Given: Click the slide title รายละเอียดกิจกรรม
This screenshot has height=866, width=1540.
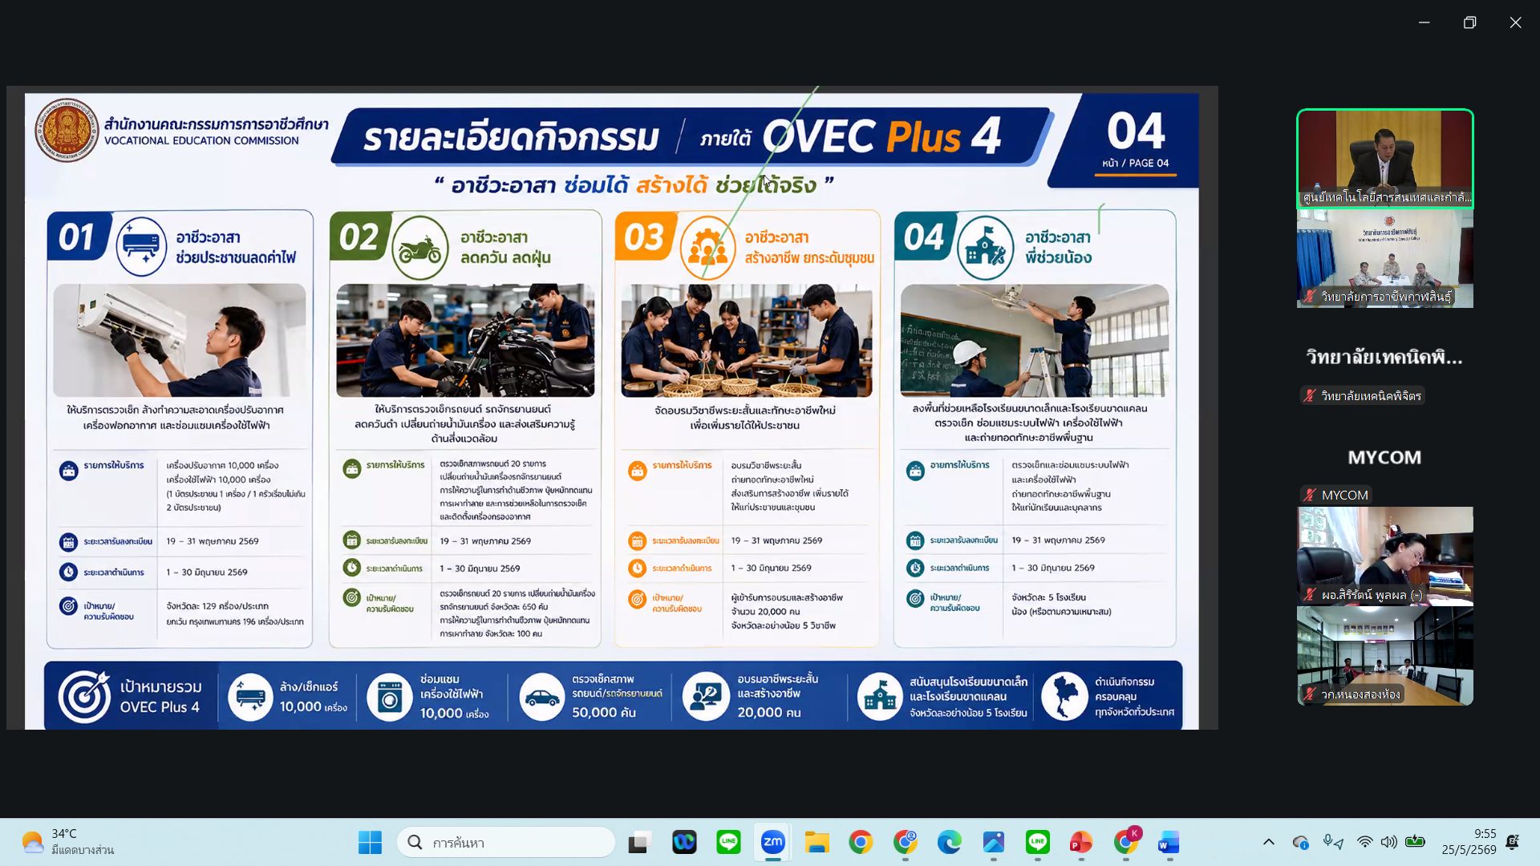Looking at the screenshot, I should [511, 137].
